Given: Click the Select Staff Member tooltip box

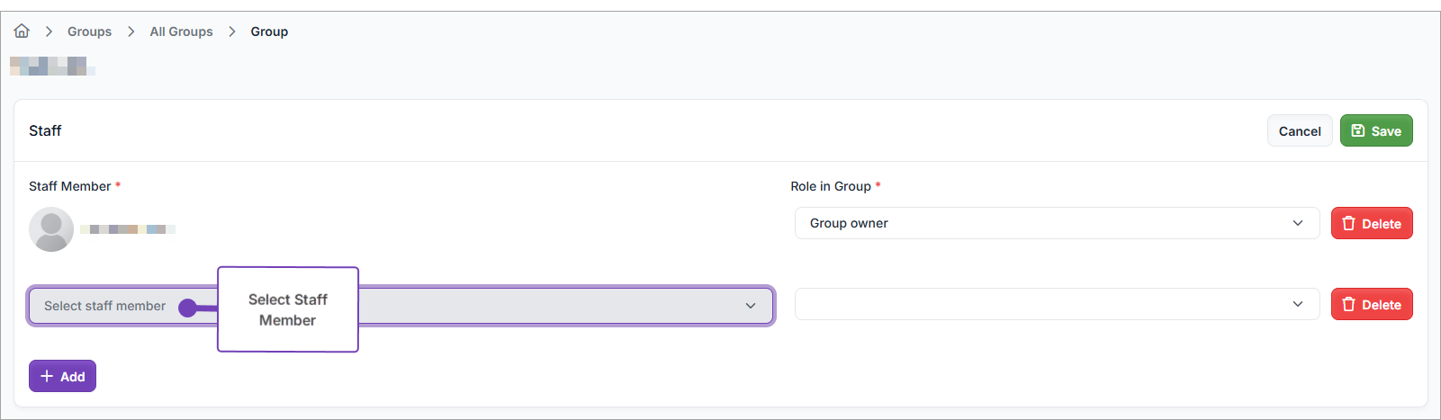Looking at the screenshot, I should pyautogui.click(x=288, y=309).
